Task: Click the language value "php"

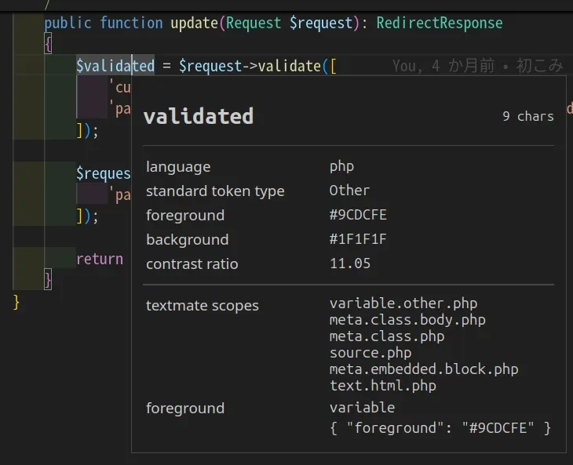Action: point(341,166)
